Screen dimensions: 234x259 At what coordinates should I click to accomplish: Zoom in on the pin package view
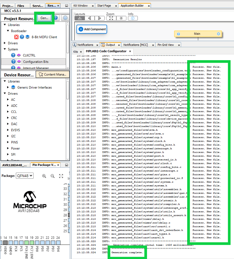pyautogui.click(x=44, y=176)
